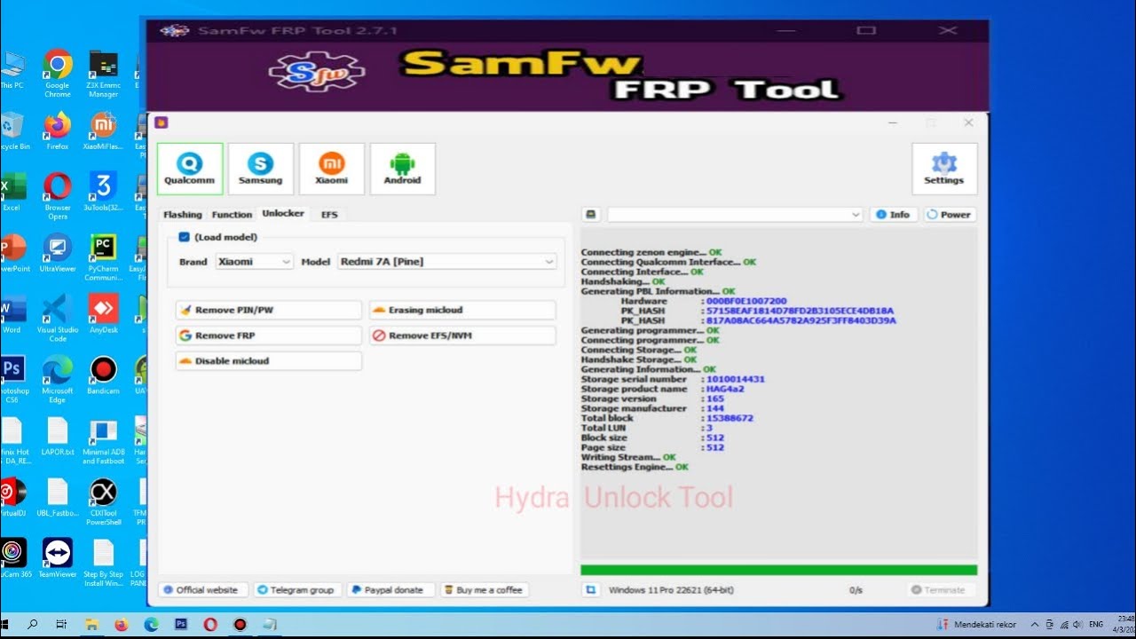Select the Qualcomm platform icon
The width and height of the screenshot is (1136, 639).
[189, 169]
